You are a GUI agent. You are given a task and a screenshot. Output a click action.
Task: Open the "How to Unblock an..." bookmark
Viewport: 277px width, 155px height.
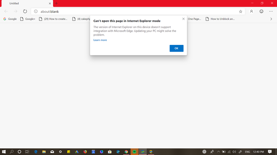click(220, 19)
